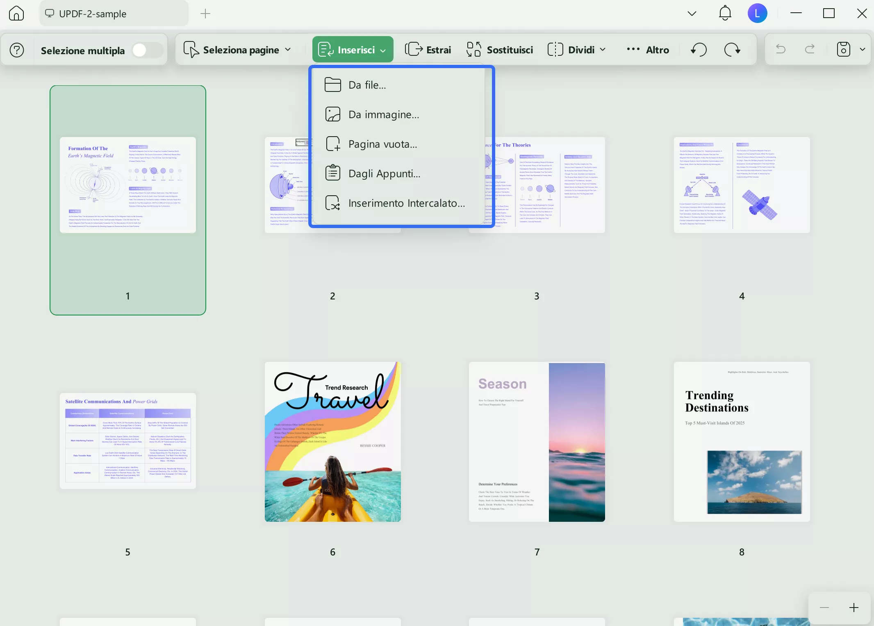Click the home icon
Image resolution: width=874 pixels, height=626 pixels.
click(16, 13)
